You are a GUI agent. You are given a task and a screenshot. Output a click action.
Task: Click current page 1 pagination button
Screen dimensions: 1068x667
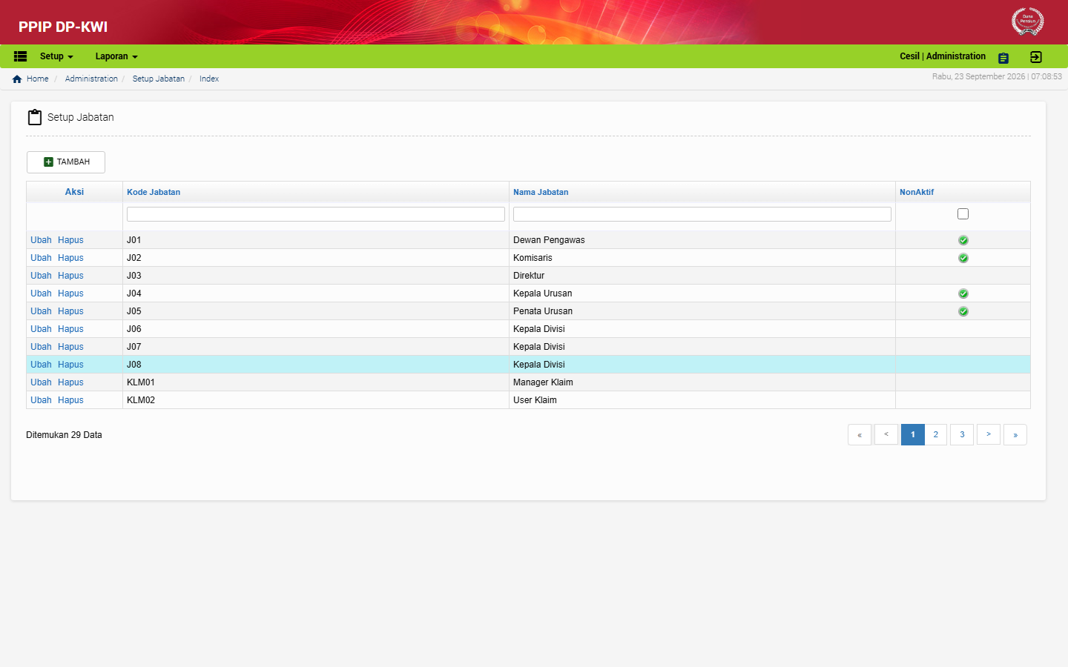point(913,435)
